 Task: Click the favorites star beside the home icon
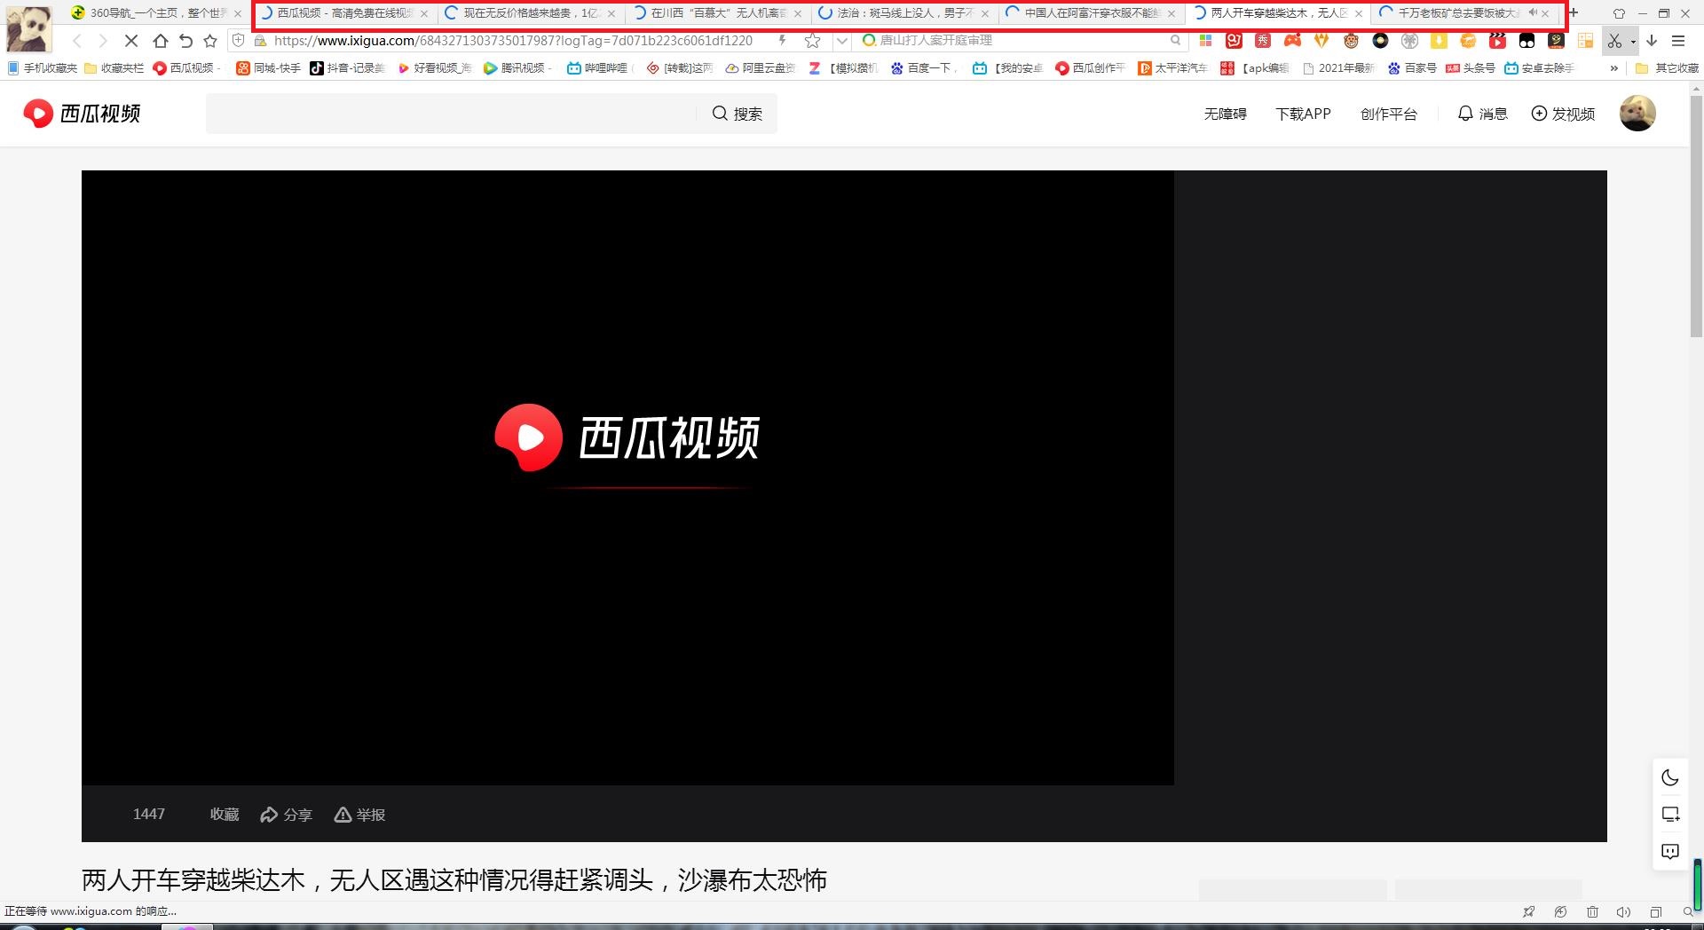210,41
